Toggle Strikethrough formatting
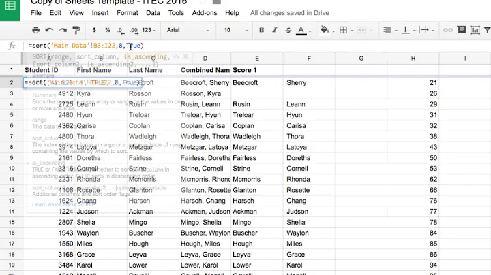This screenshot has width=491, height=275. coord(288,30)
